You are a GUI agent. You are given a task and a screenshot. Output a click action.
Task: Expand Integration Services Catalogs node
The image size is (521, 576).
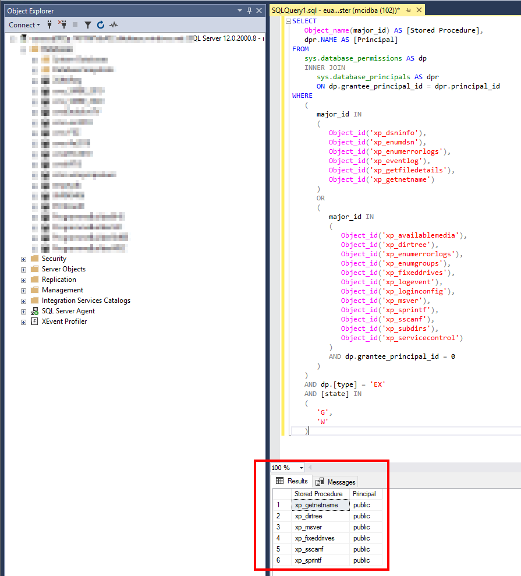(23, 301)
